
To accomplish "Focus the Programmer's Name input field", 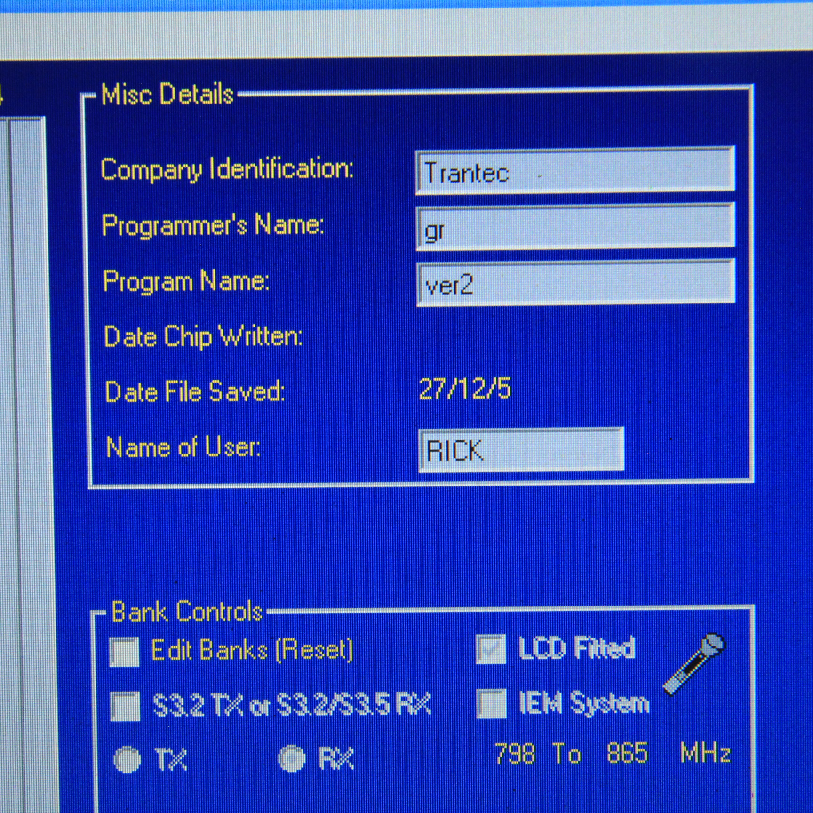I will [x=575, y=227].
